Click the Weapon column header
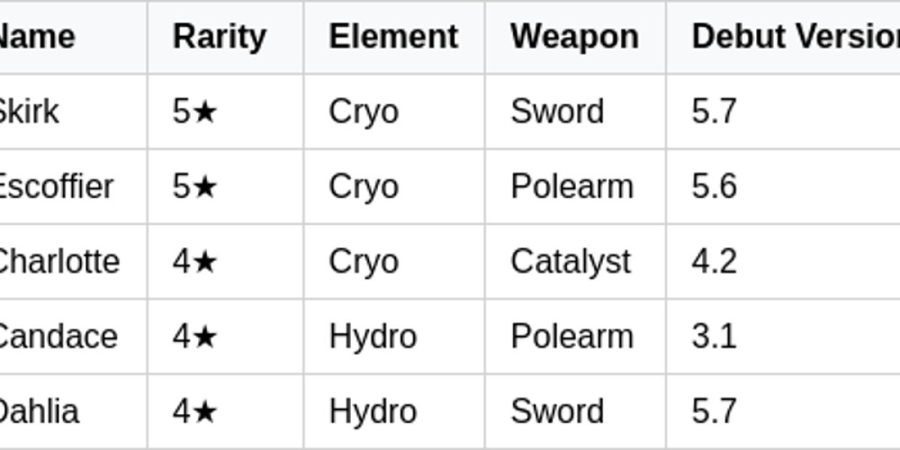This screenshot has height=450, width=900. click(x=574, y=37)
